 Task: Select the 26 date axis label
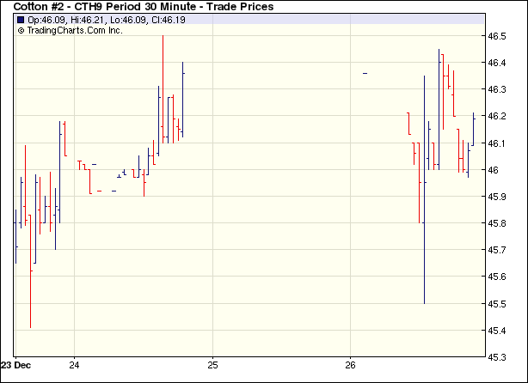350,363
